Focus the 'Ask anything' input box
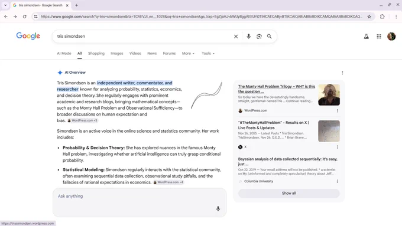Viewport: 402px width, 226px height. pos(140,202)
